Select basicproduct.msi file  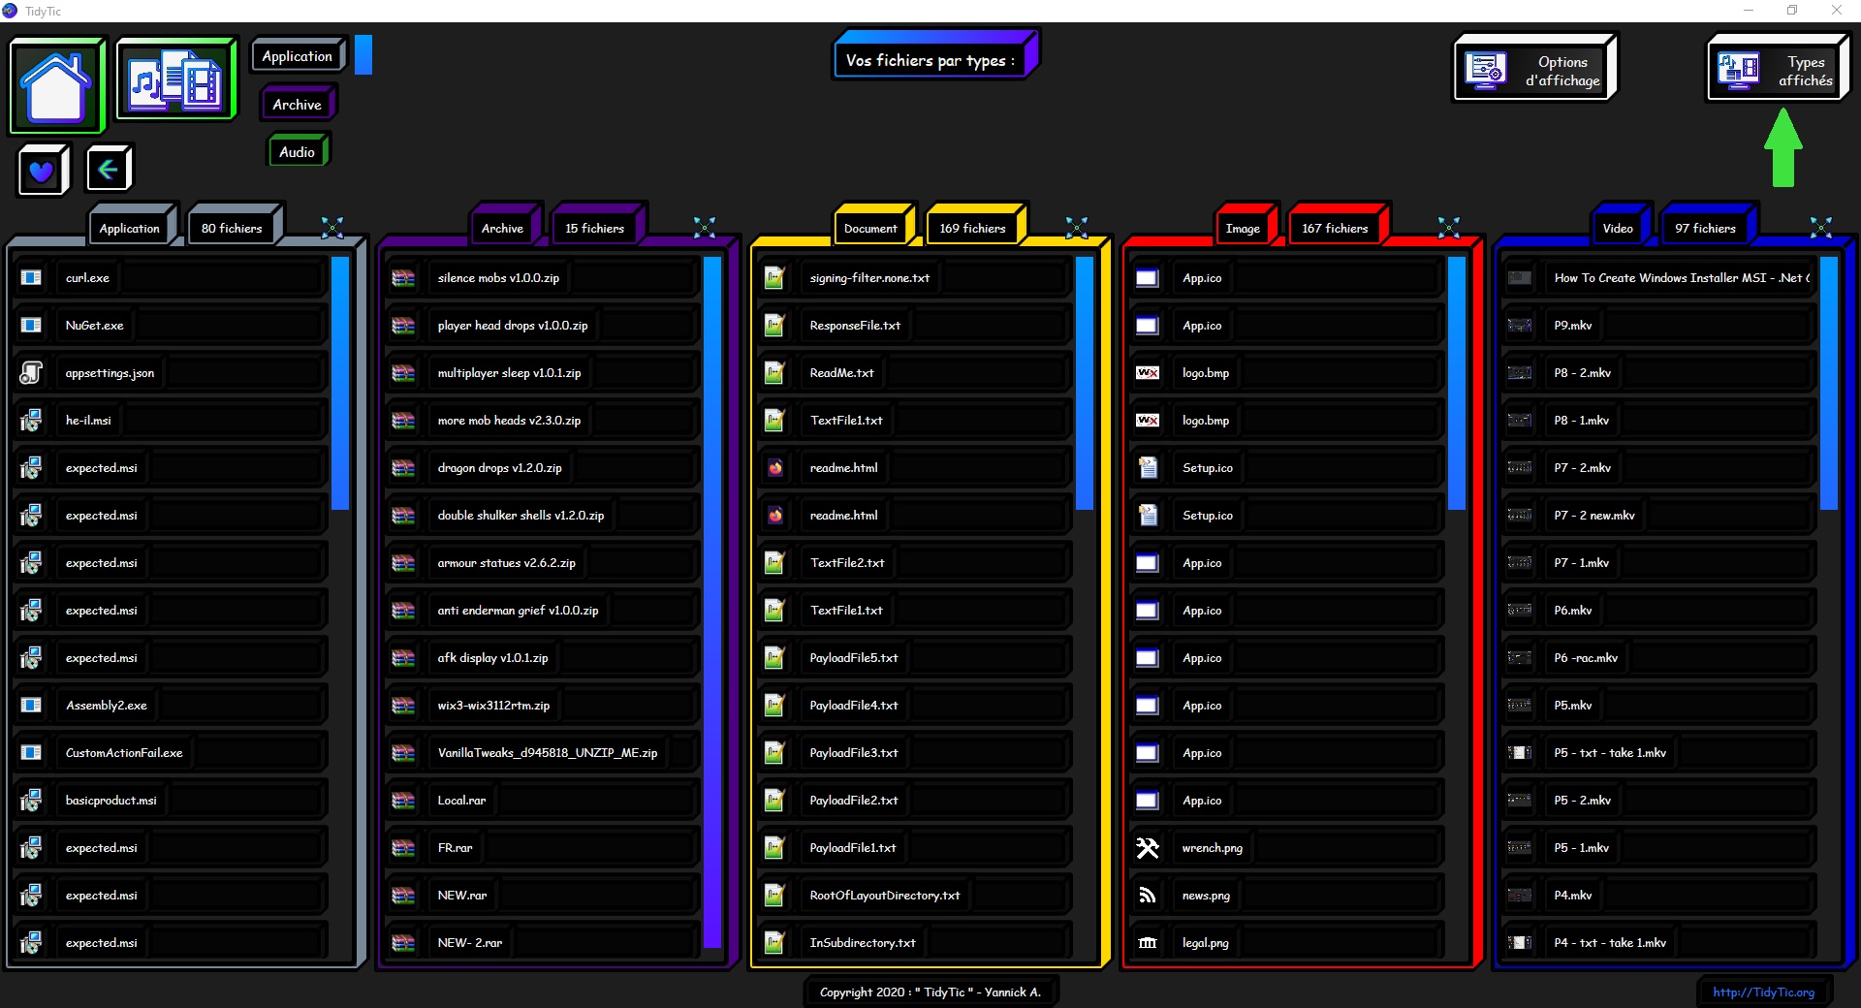tap(170, 801)
